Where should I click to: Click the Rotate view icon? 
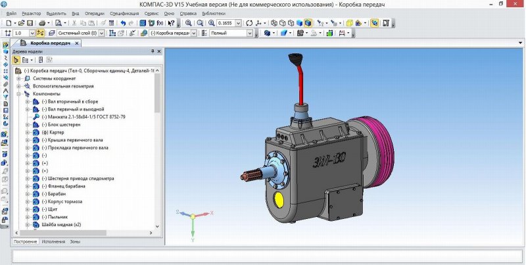coord(249,23)
